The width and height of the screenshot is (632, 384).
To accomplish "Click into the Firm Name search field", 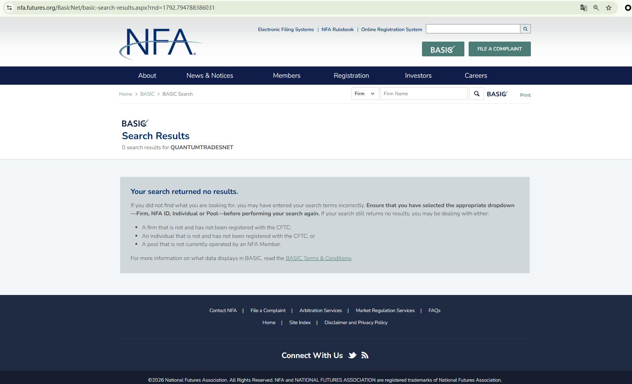I will (424, 94).
